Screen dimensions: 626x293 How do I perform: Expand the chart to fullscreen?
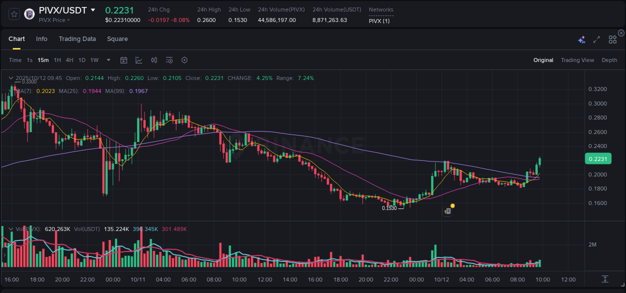[596, 39]
